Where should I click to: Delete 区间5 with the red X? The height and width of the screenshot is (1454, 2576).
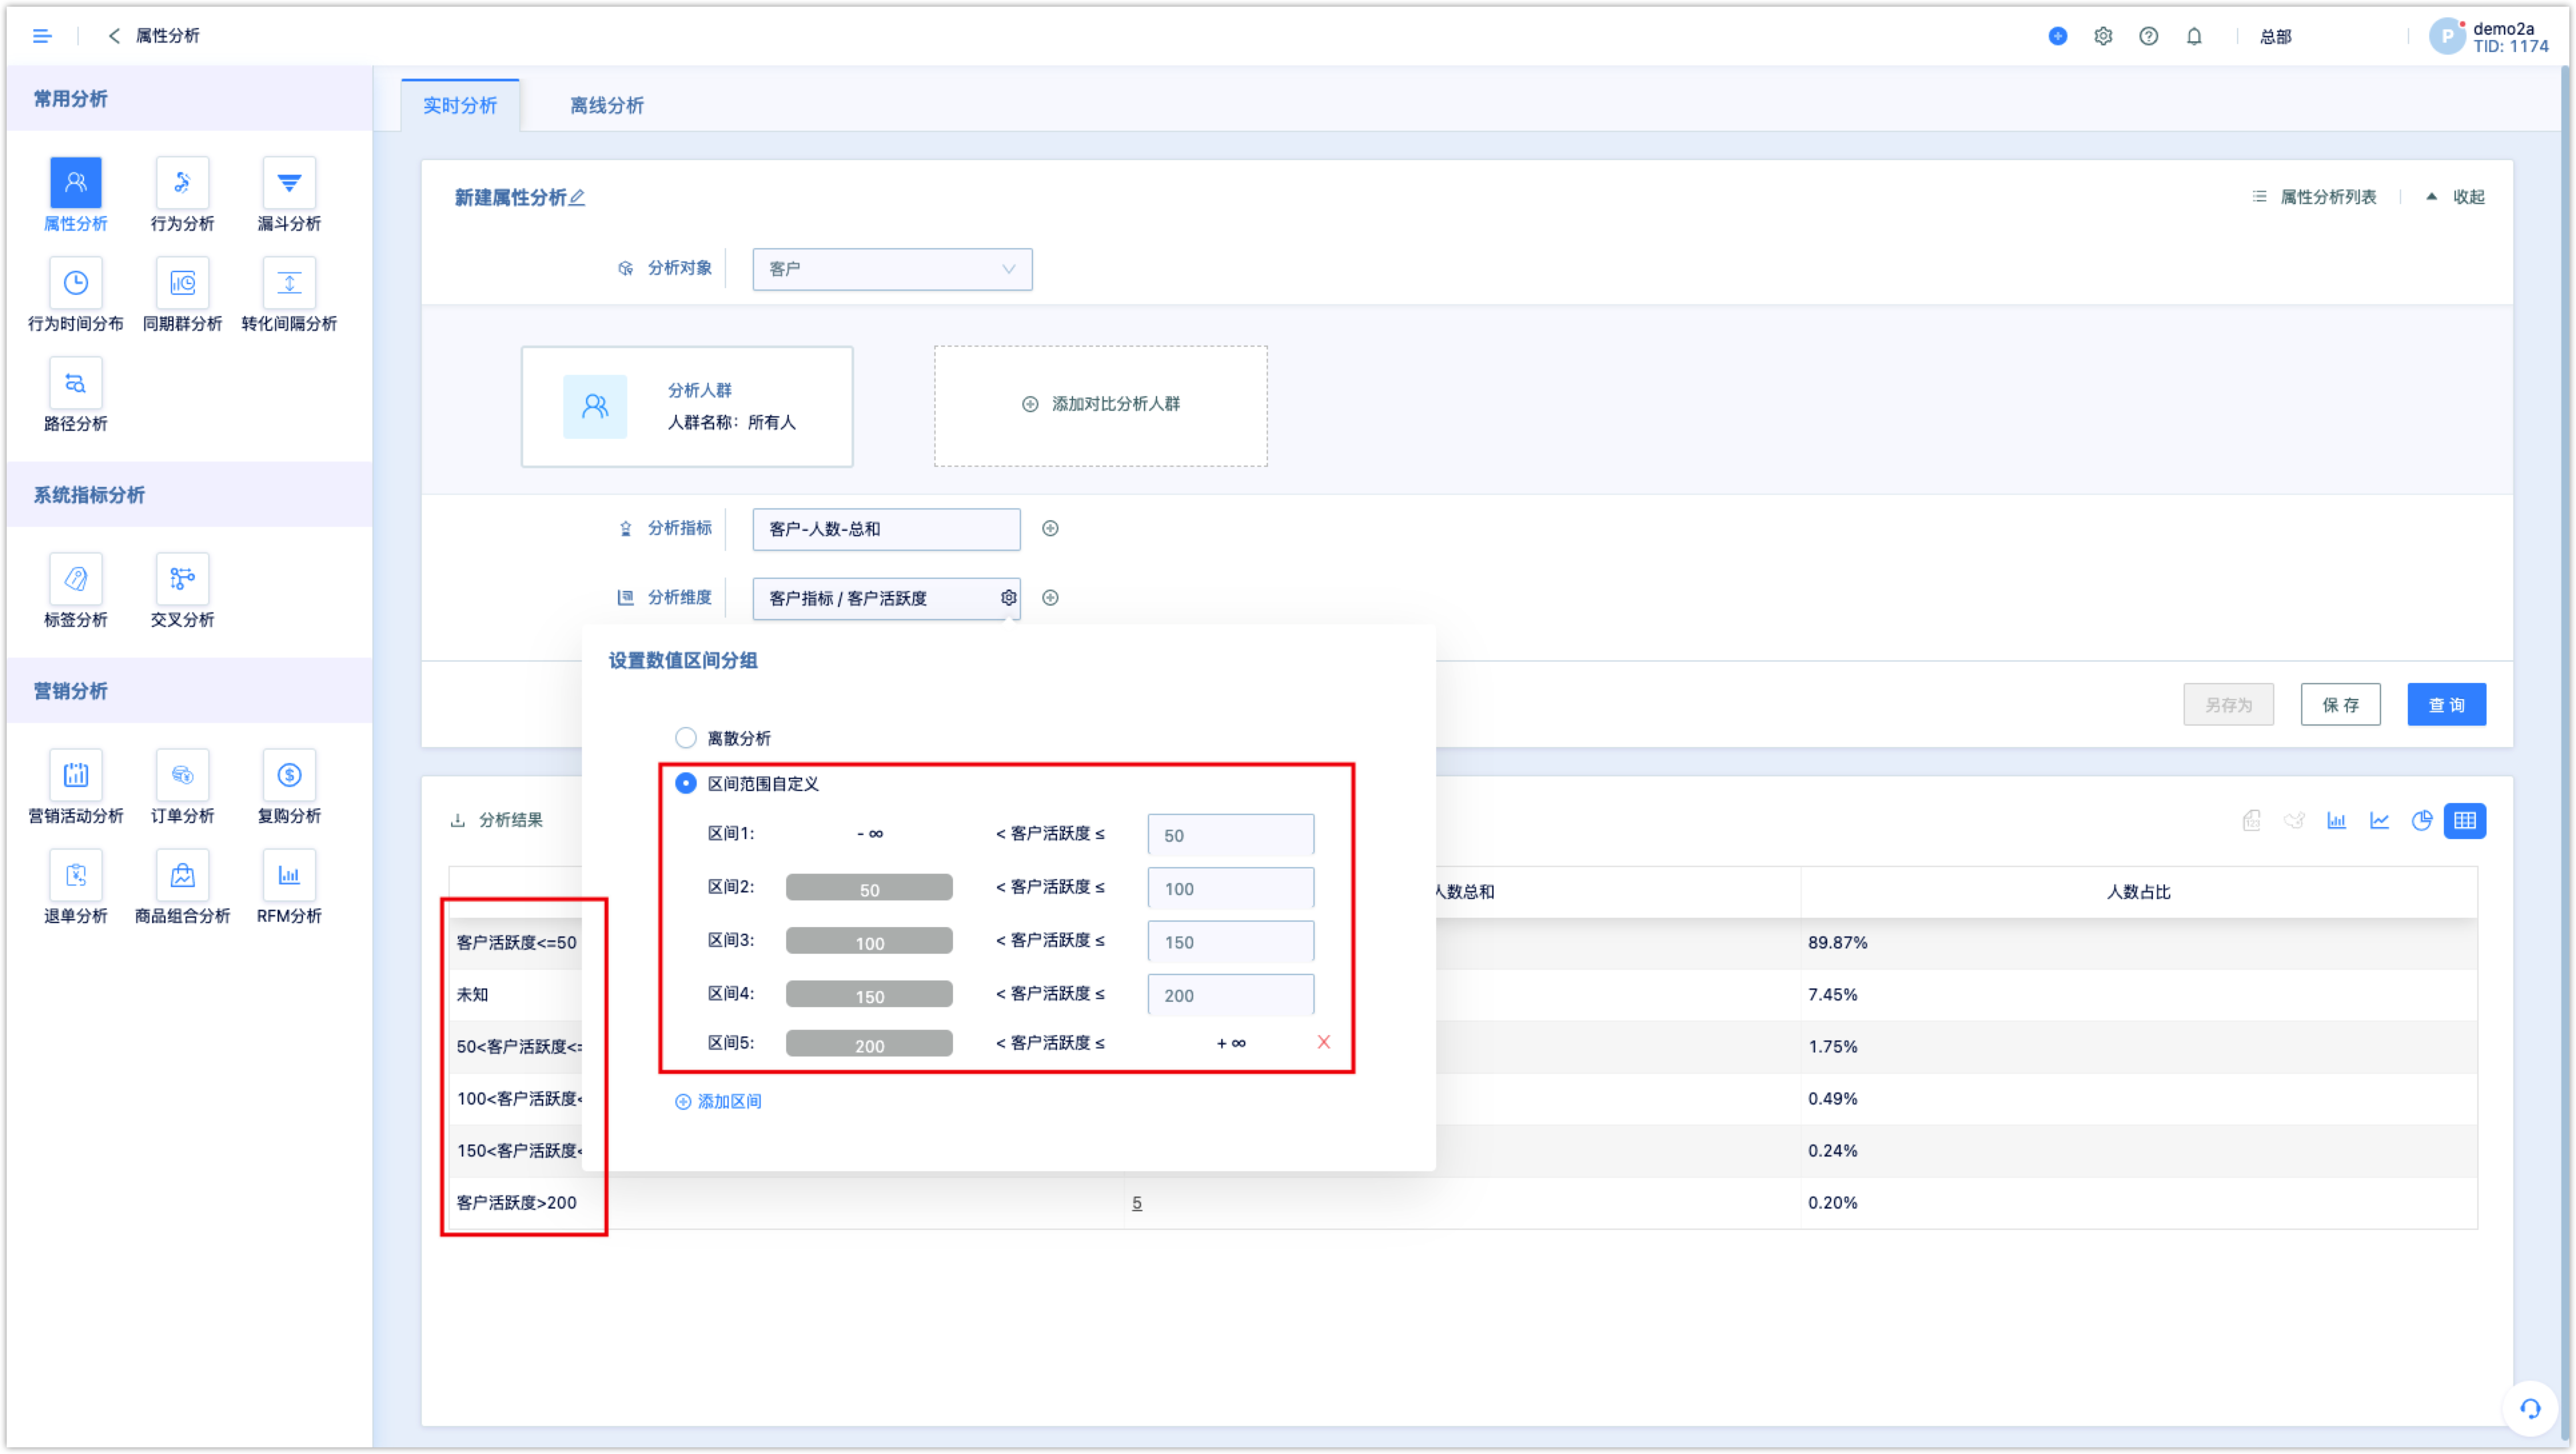[x=1323, y=1042]
